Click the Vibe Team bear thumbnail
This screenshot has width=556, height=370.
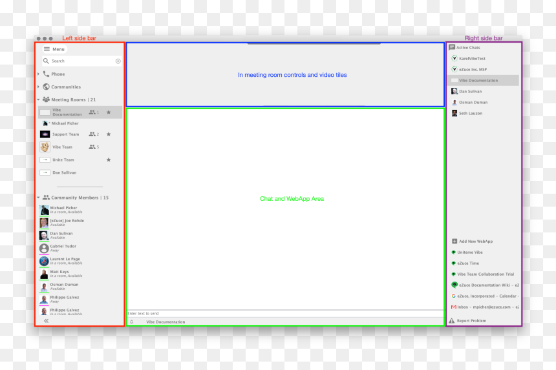click(45, 147)
